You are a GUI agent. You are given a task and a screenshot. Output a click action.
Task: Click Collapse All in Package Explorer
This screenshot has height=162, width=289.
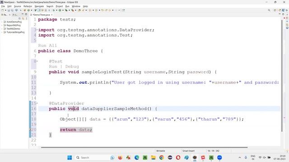(20, 18)
